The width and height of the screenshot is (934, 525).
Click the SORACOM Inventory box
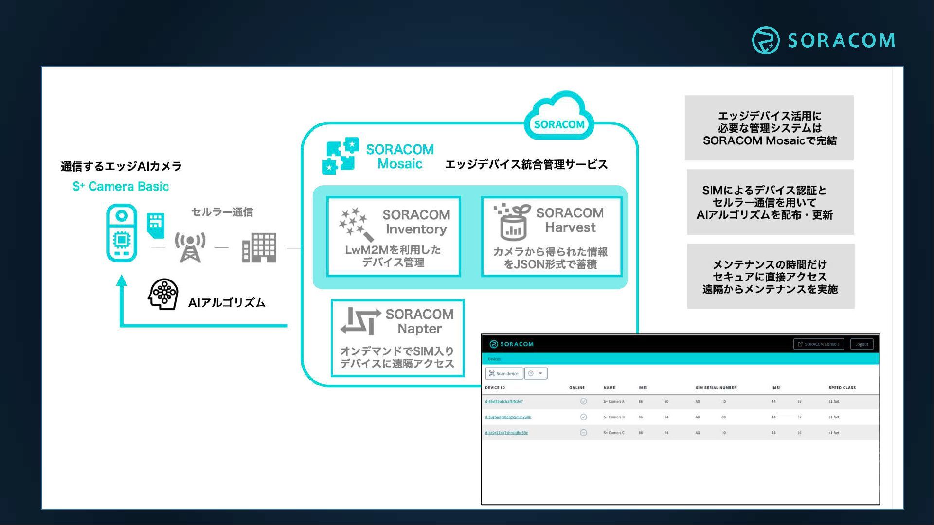pyautogui.click(x=394, y=237)
